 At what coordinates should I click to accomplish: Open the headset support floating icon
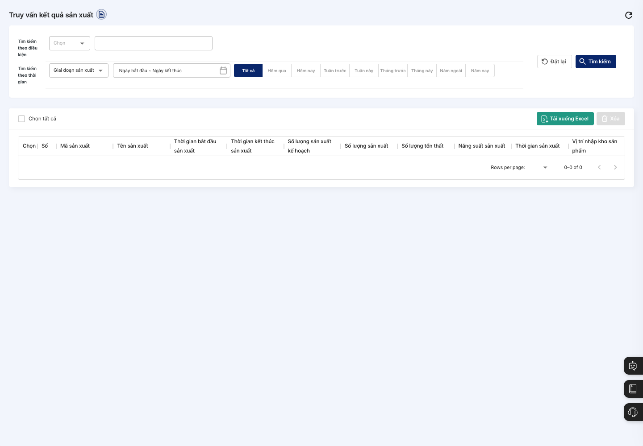633,412
